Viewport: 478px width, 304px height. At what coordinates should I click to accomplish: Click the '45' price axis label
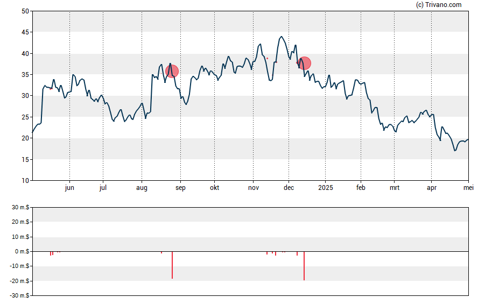pos(25,32)
